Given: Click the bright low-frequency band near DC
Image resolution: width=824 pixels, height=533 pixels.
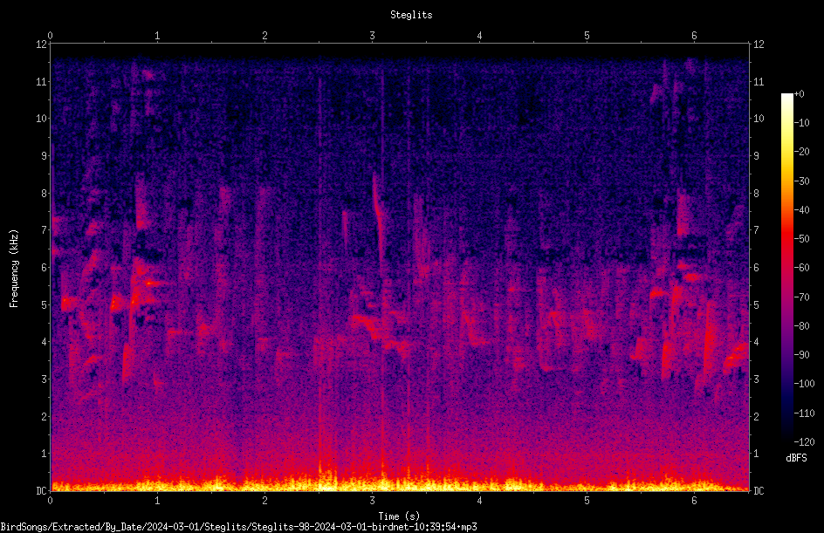Looking at the screenshot, I should pyautogui.click(x=400, y=483).
